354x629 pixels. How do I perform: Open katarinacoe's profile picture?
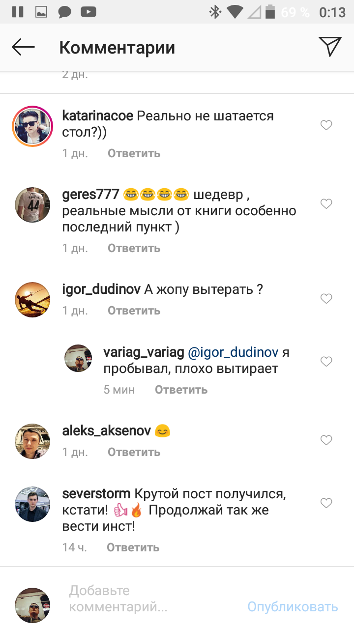32,126
